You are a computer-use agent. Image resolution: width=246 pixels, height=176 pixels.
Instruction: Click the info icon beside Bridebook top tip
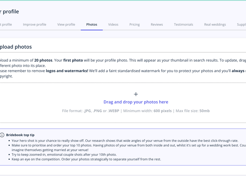pos(2,135)
